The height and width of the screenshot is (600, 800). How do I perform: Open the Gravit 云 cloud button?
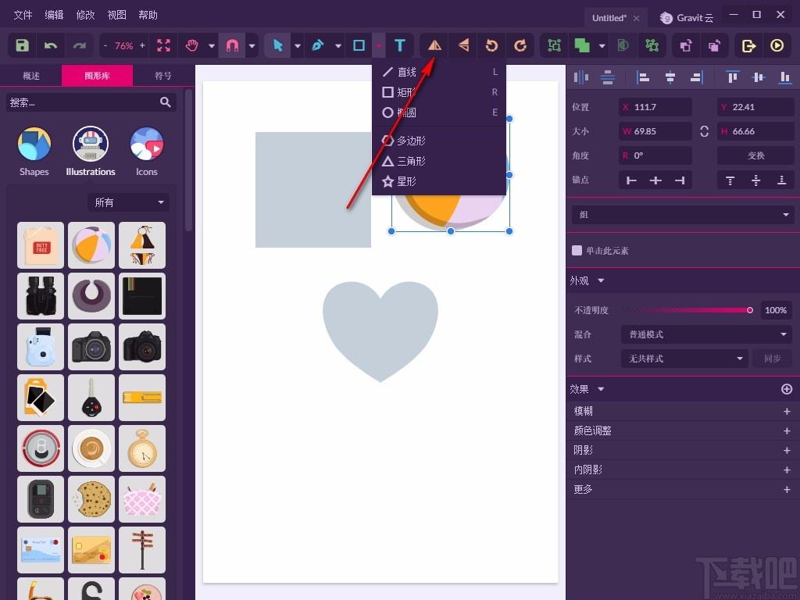(x=686, y=18)
